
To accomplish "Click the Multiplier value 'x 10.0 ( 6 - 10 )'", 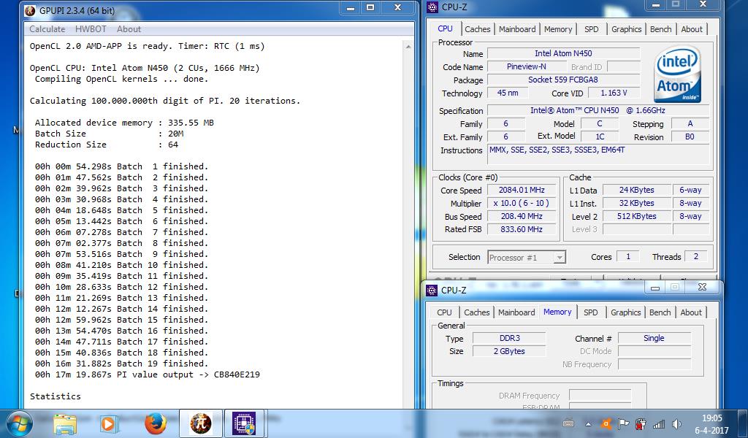I will 522,203.
